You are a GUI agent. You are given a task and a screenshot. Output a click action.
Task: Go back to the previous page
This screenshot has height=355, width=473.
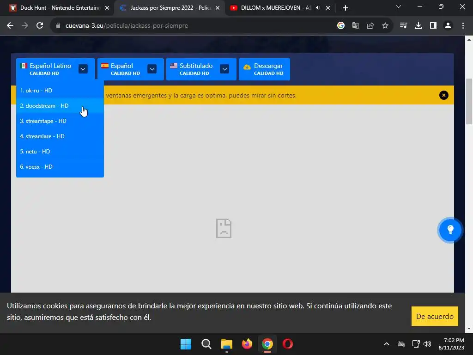tap(10, 26)
